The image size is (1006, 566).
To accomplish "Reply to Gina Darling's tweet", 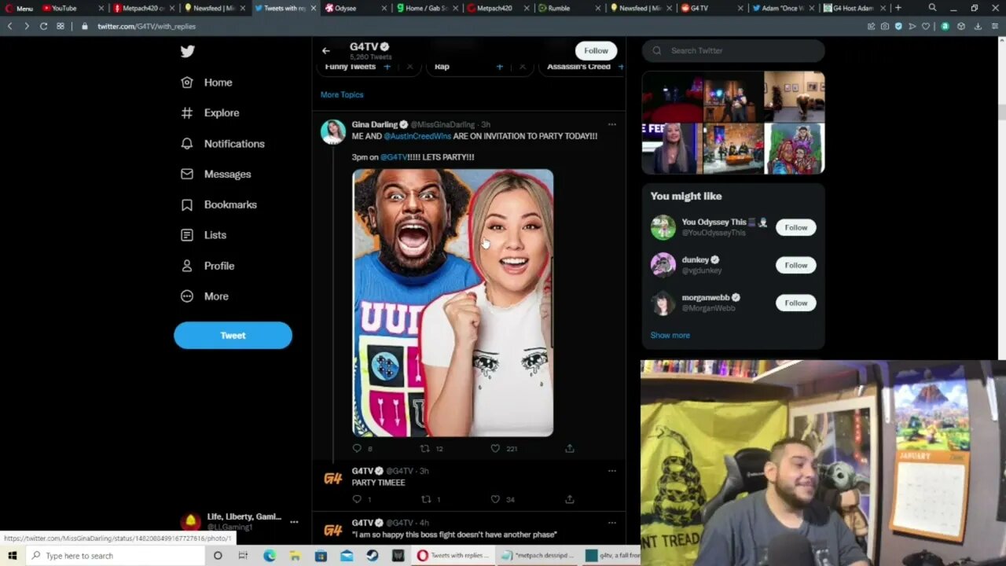I will pos(357,449).
